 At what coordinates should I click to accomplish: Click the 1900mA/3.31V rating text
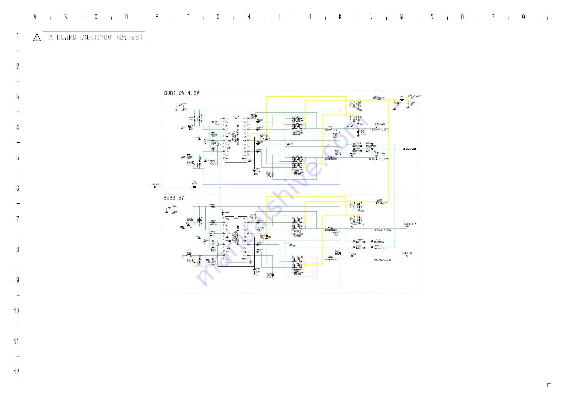383,260
